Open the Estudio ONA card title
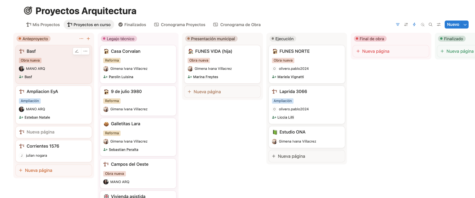The image size is (475, 198). tap(292, 132)
